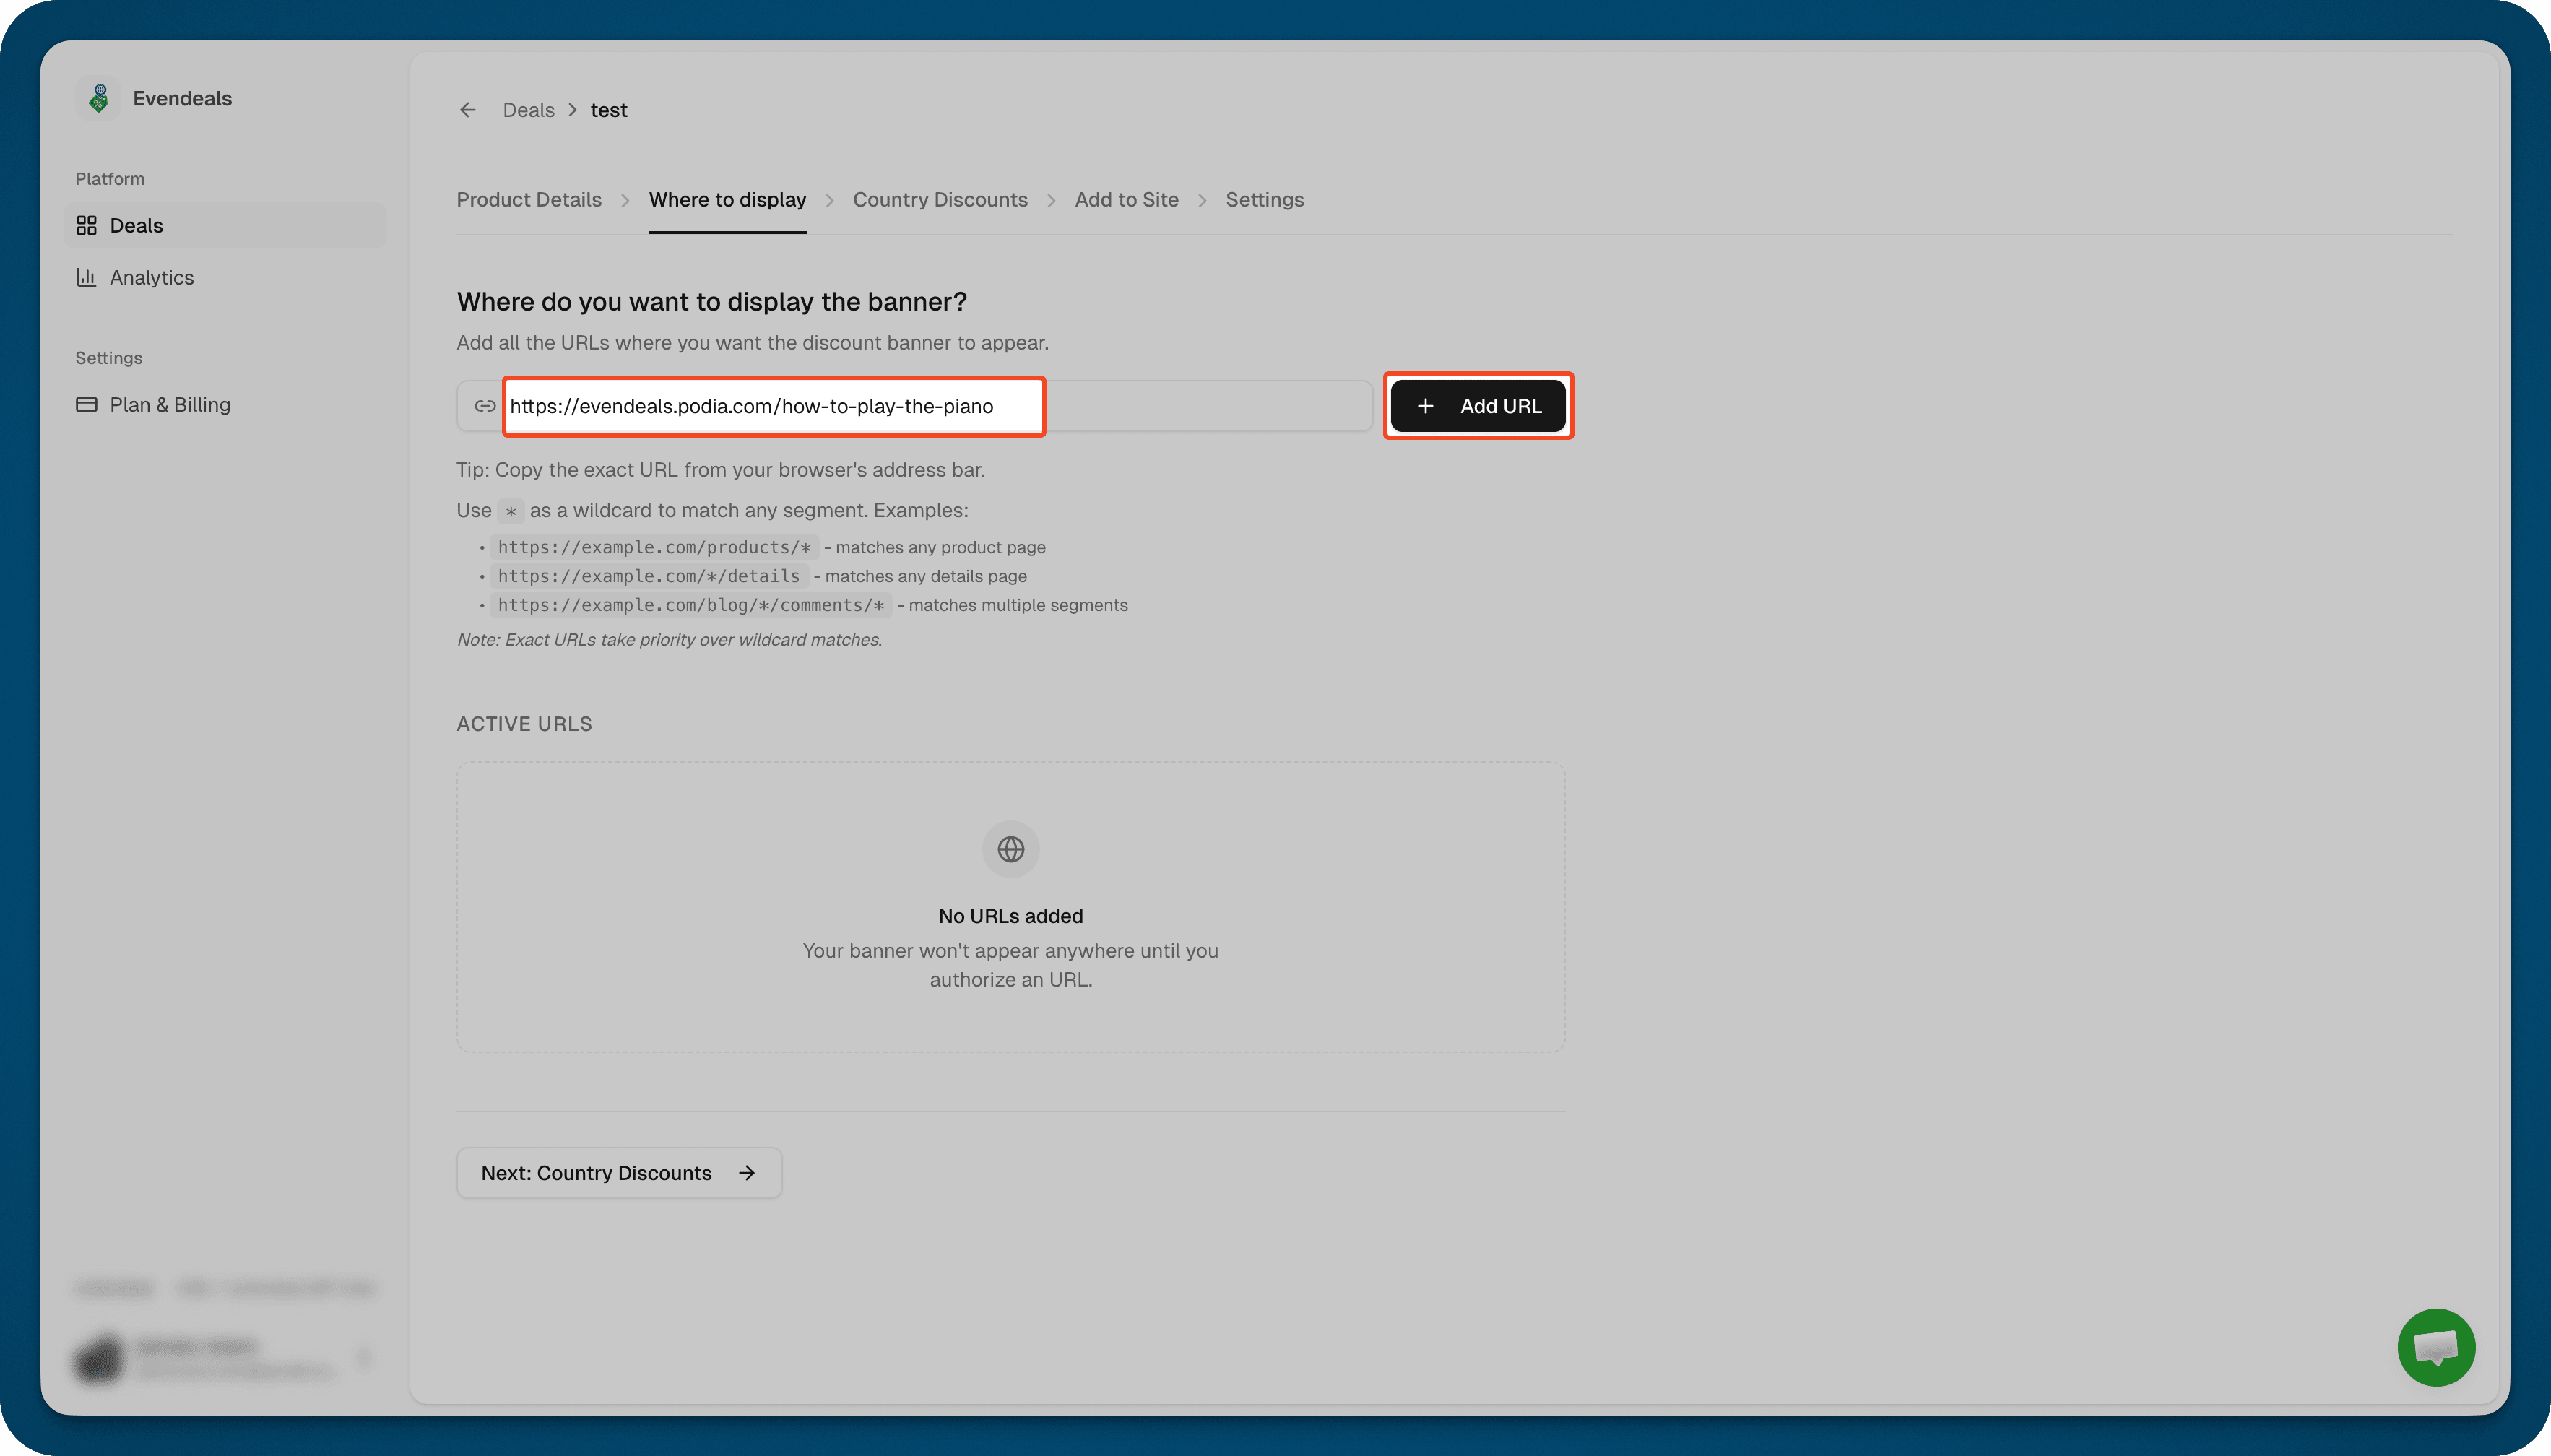This screenshot has width=2551, height=1456.
Task: Open the user avatar at bottom left
Action: [x=98, y=1360]
